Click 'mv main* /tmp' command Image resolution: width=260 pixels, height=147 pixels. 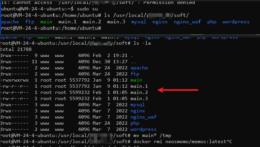152,136
